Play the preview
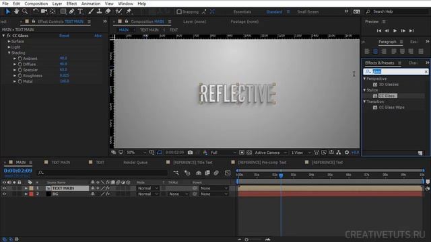This screenshot has height=242, width=431. point(395,31)
